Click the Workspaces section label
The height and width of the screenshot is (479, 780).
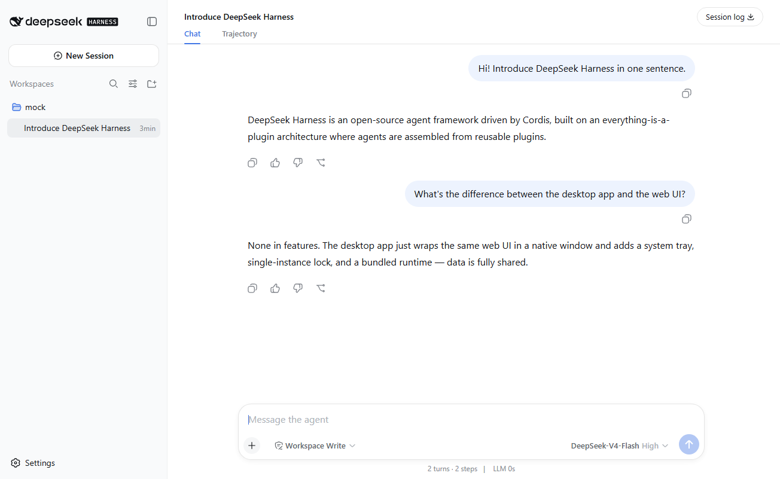pyautogui.click(x=32, y=84)
